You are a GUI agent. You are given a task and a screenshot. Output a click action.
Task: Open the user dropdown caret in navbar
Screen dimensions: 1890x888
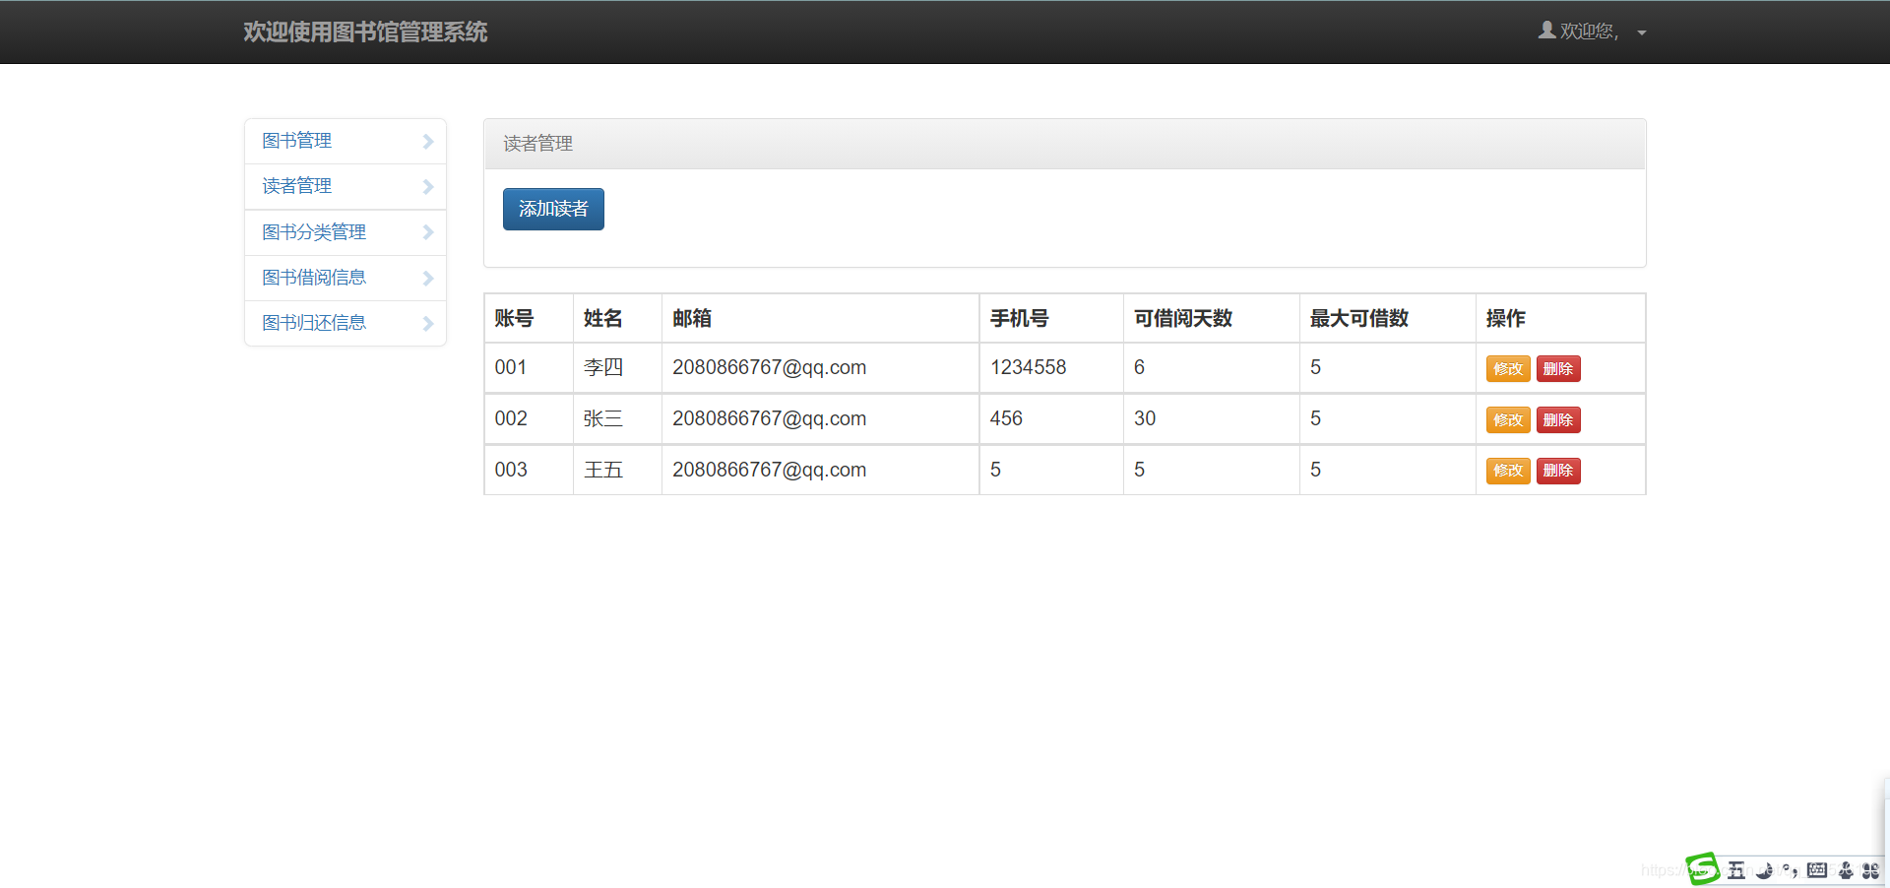pos(1642,33)
